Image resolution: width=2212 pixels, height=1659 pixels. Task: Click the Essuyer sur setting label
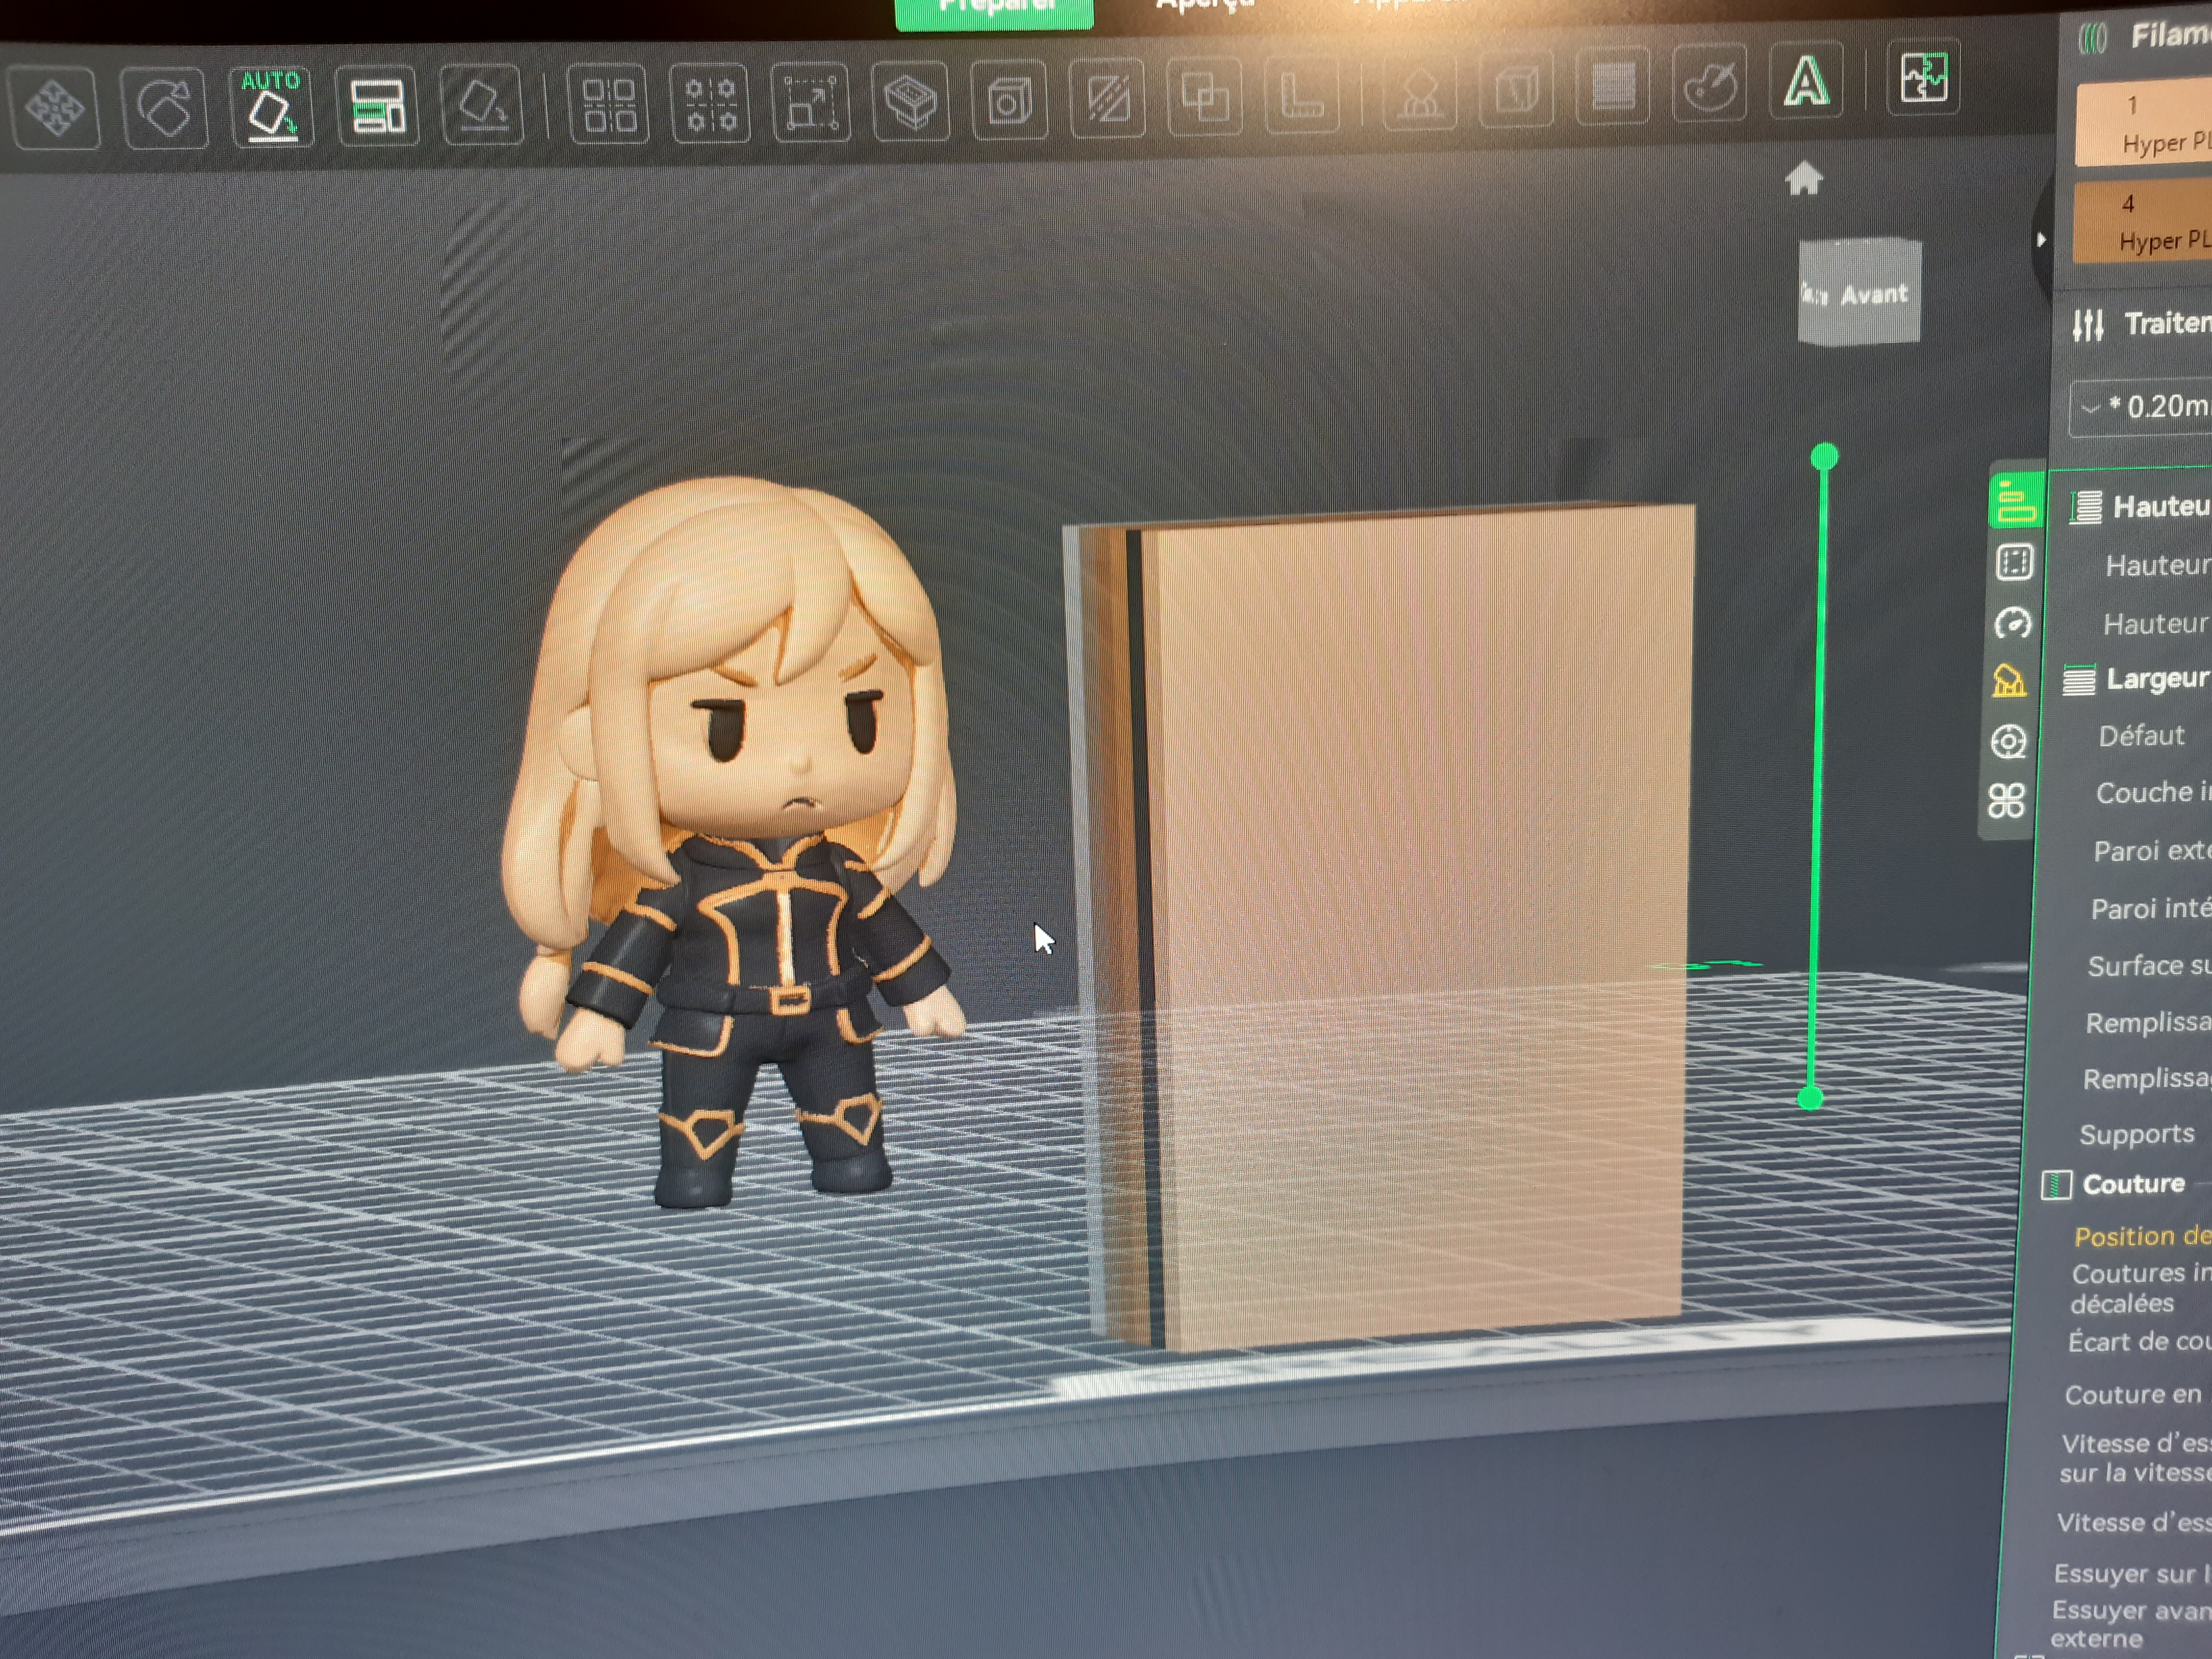(2132, 1573)
